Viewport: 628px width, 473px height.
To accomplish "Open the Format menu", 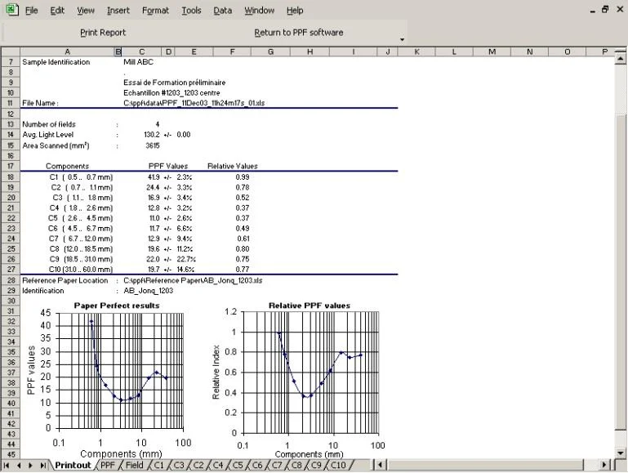I will point(155,11).
